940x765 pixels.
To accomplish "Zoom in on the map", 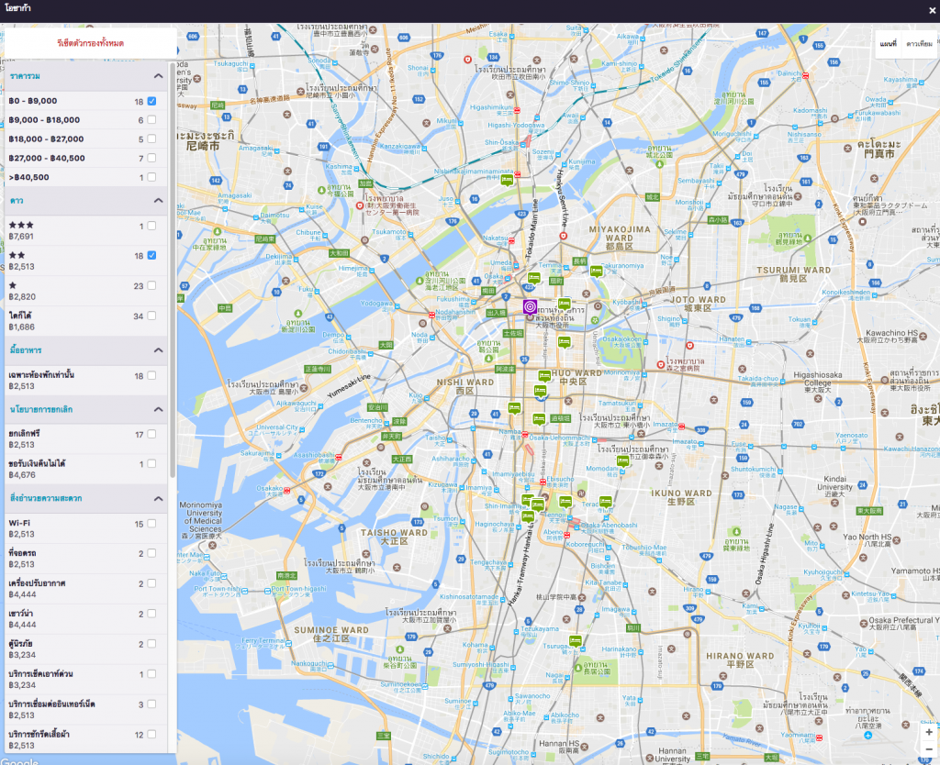I will [928, 732].
